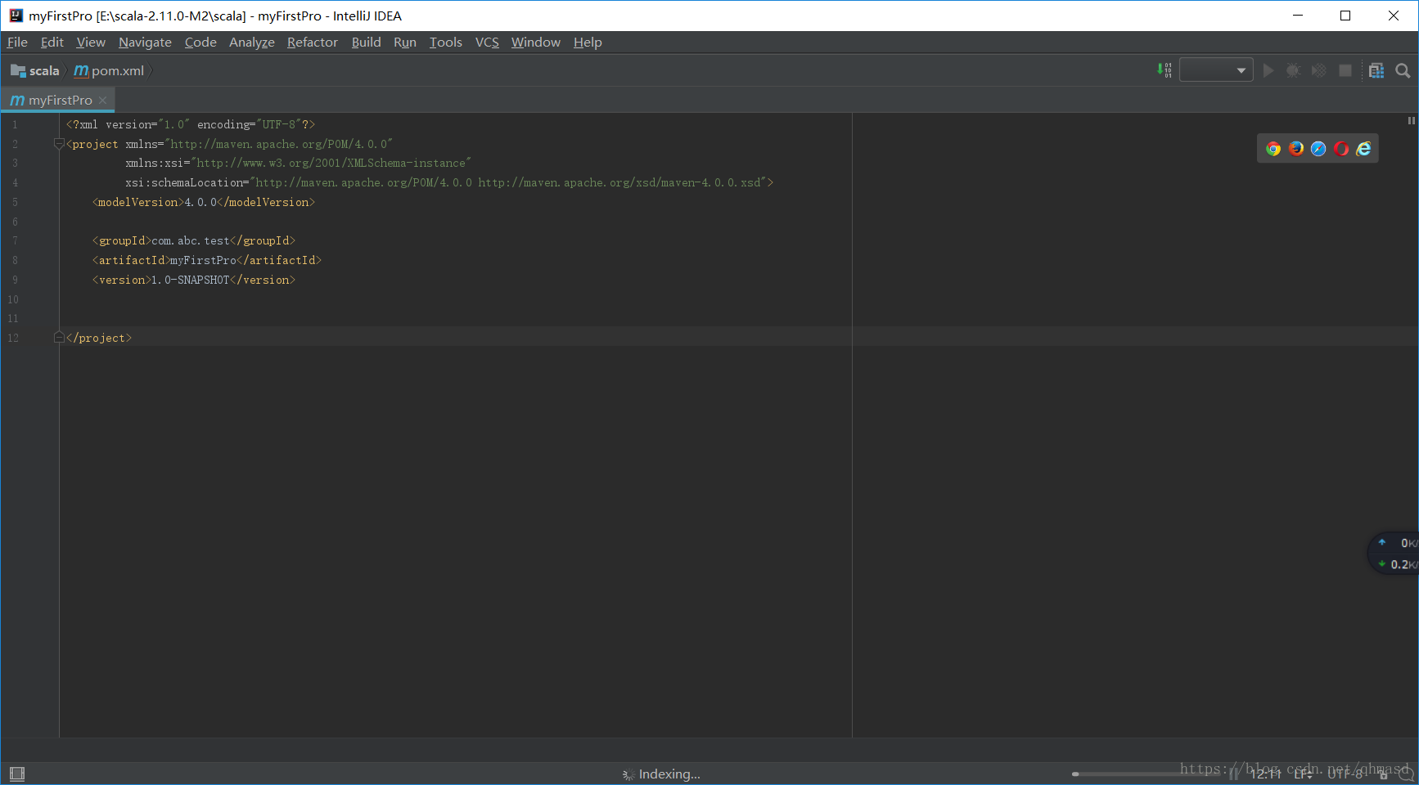Open pom.xml in Opera browser
Screen dimensions: 1419x785
1341,149
